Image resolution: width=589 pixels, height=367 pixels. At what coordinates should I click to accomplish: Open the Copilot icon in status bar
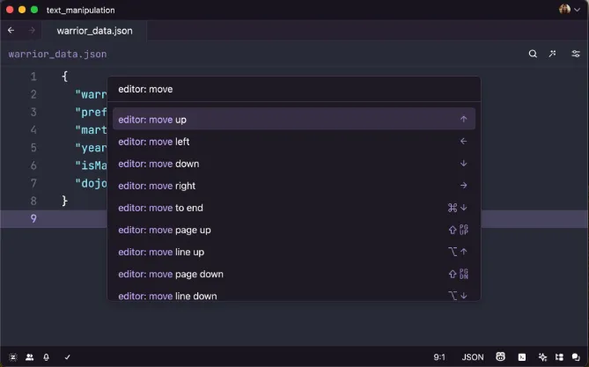click(x=500, y=356)
